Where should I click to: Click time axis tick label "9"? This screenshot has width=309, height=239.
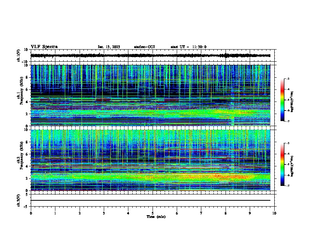click(250, 213)
